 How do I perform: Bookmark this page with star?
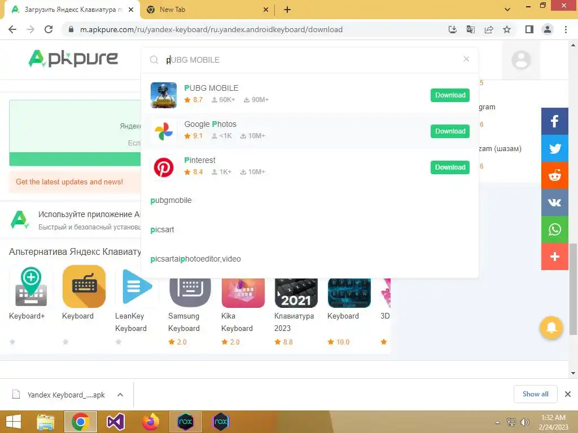pos(507,29)
